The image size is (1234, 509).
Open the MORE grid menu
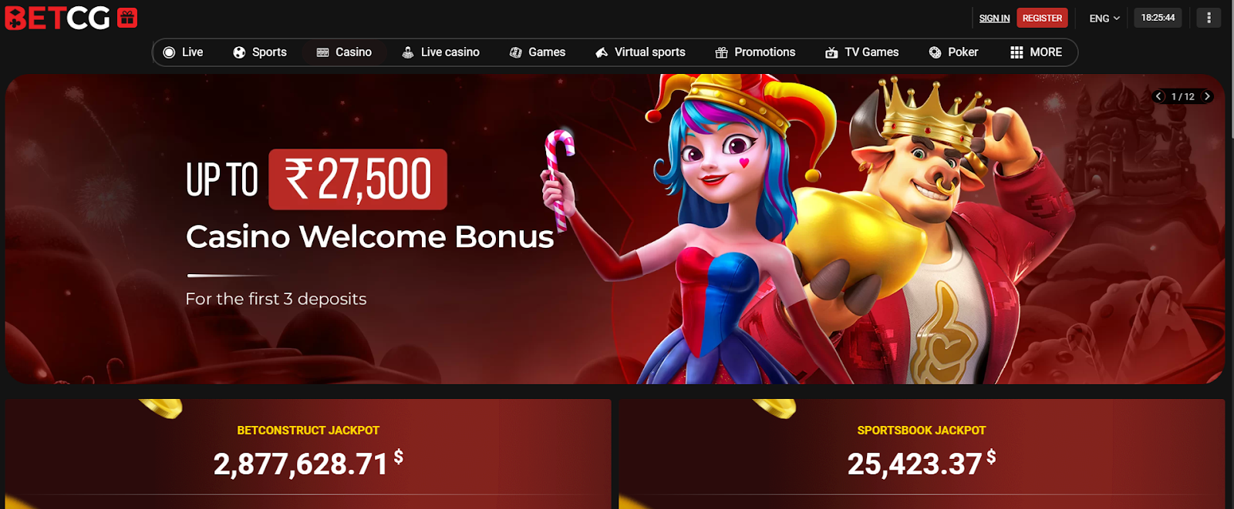tap(1036, 52)
